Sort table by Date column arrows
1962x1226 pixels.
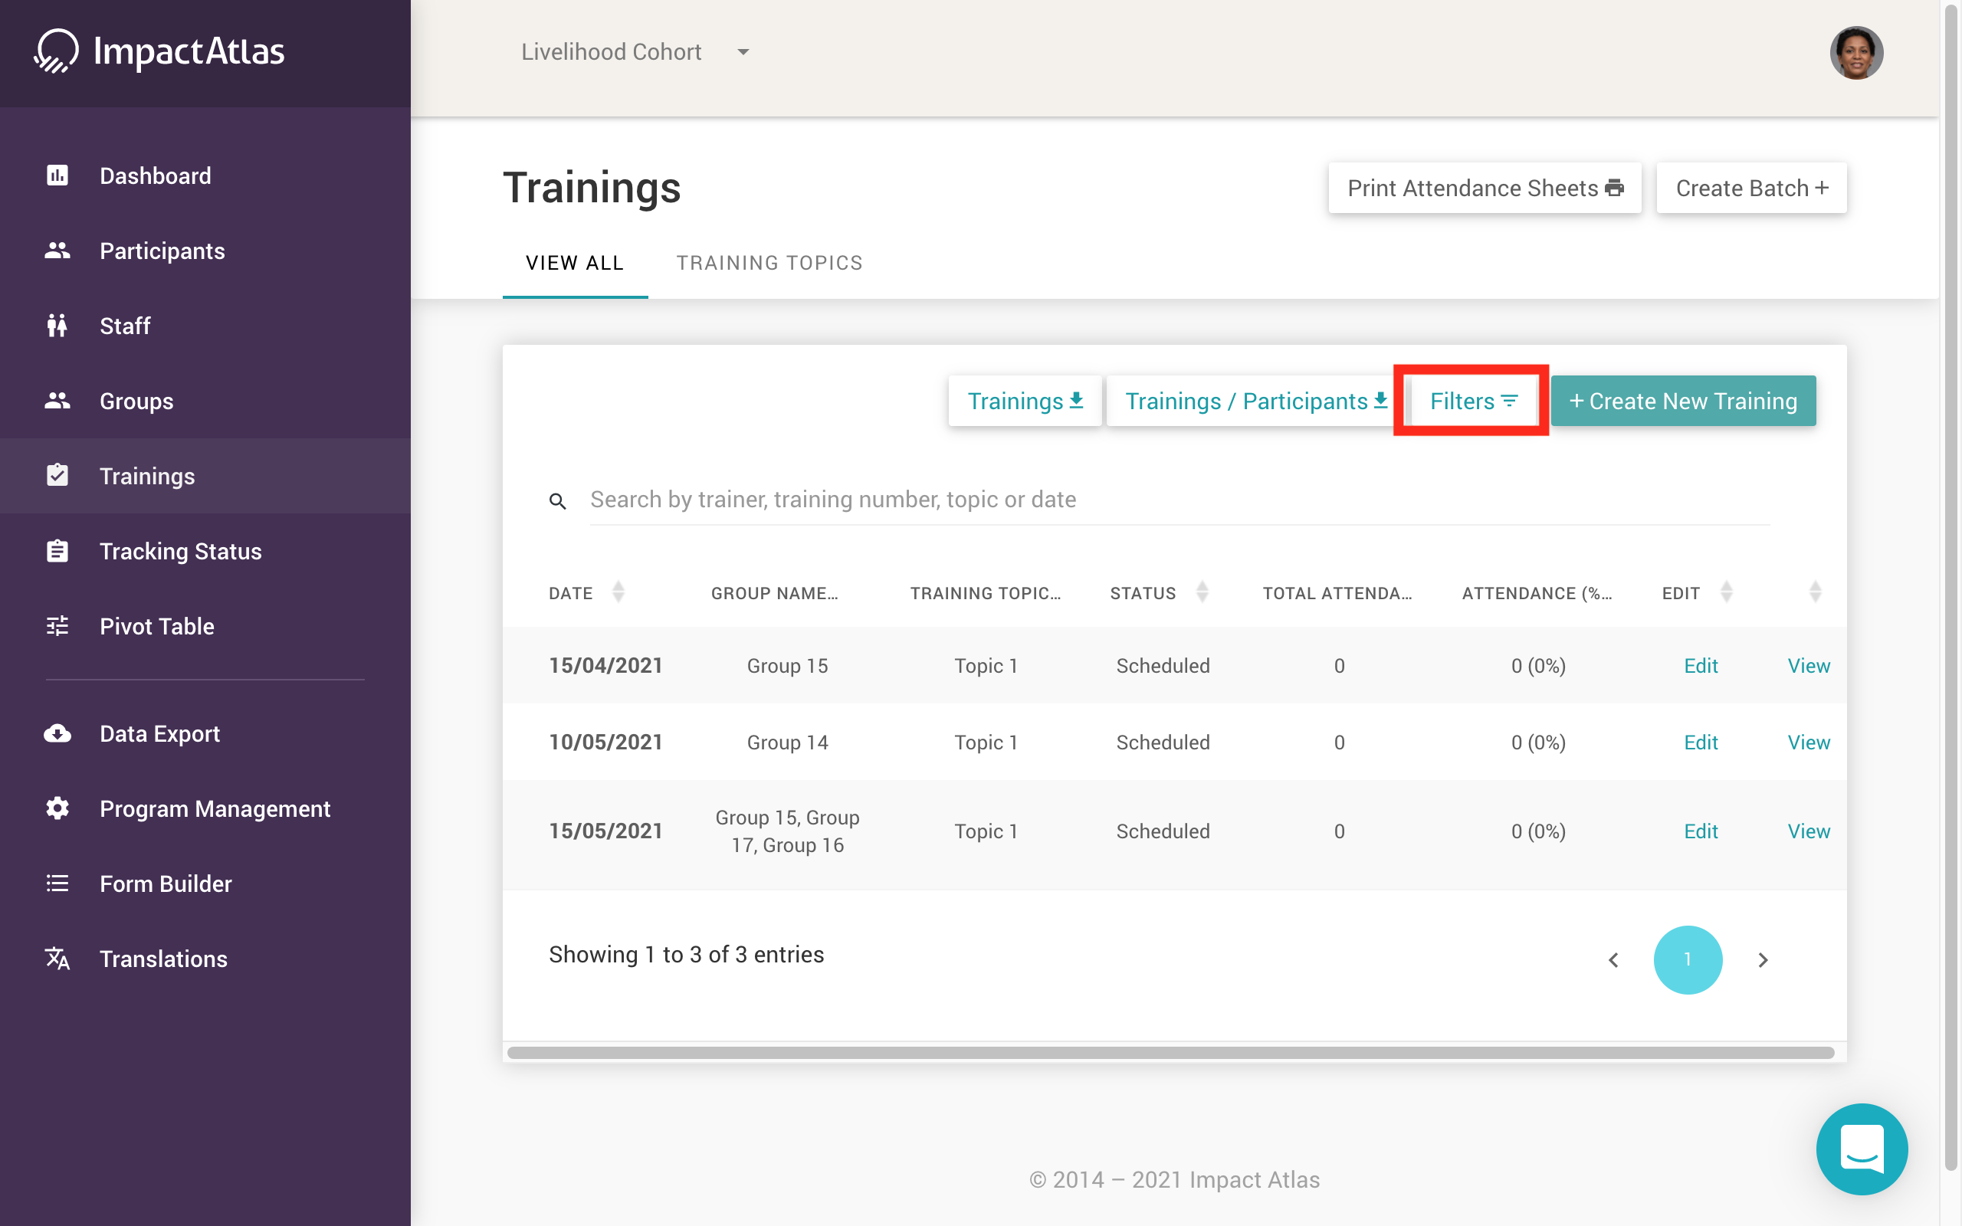point(618,592)
